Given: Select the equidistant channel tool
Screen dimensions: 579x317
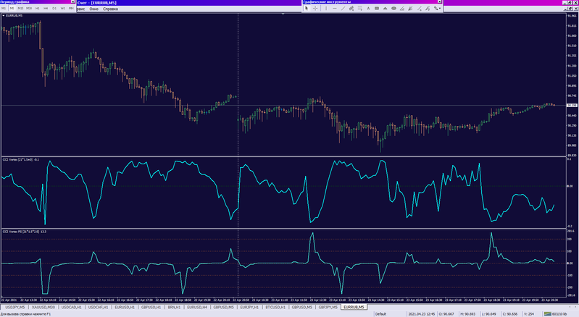Looking at the screenshot, I should pos(351,8).
